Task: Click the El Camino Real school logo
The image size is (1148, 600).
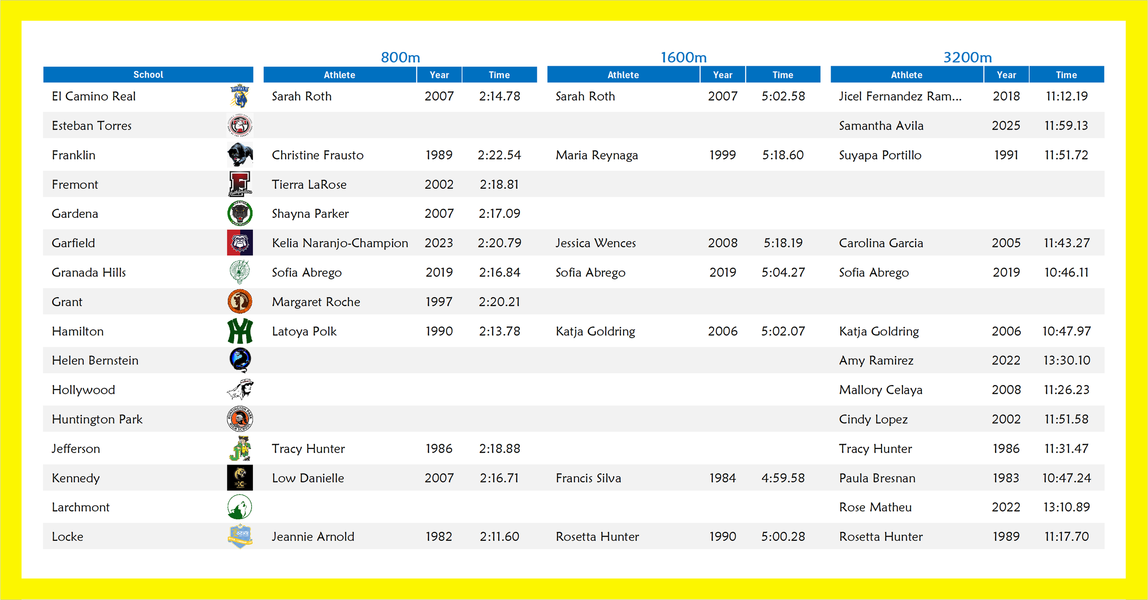Action: [240, 96]
